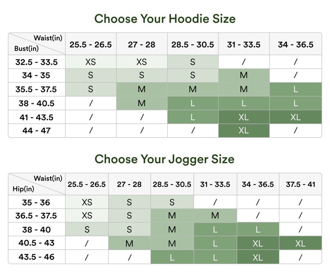330x279 pixels.
Task: Click the 'Choose Your Hoodie Size' heading
Action: (x=165, y=18)
